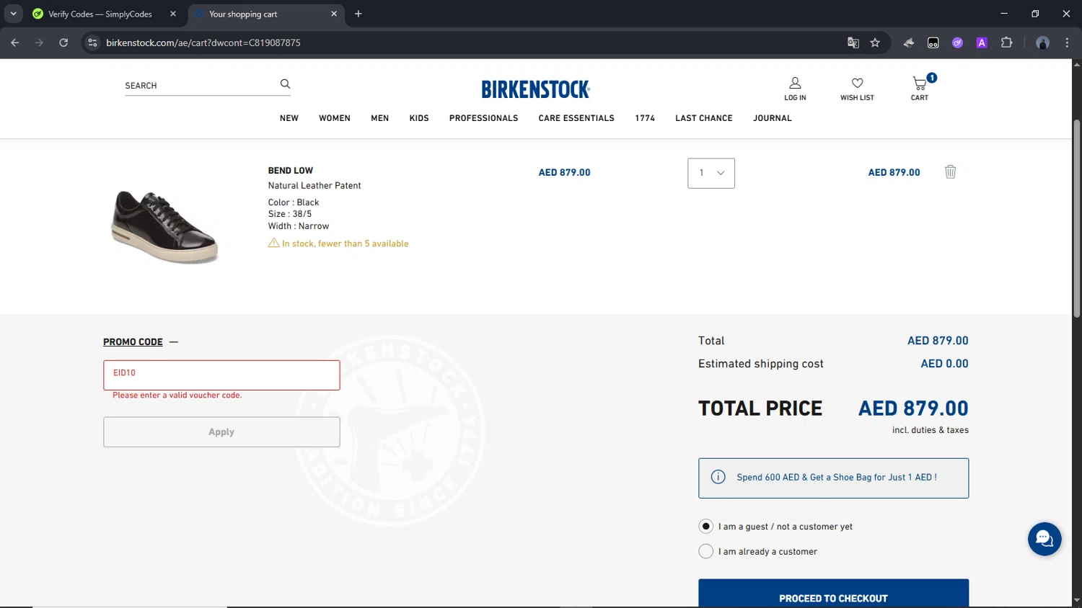Image resolution: width=1082 pixels, height=608 pixels.
Task: Go forward to the next page
Action: coord(39,43)
